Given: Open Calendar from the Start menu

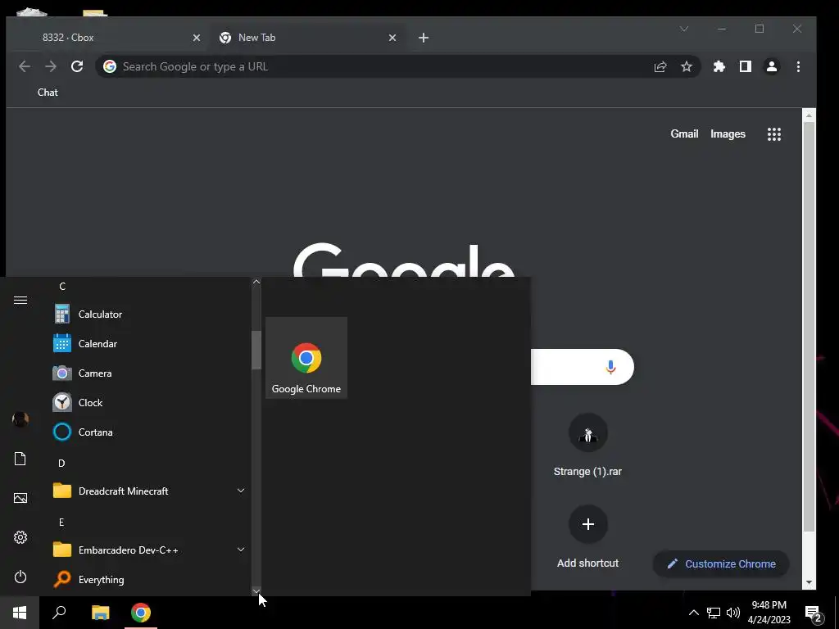Looking at the screenshot, I should coord(149,343).
